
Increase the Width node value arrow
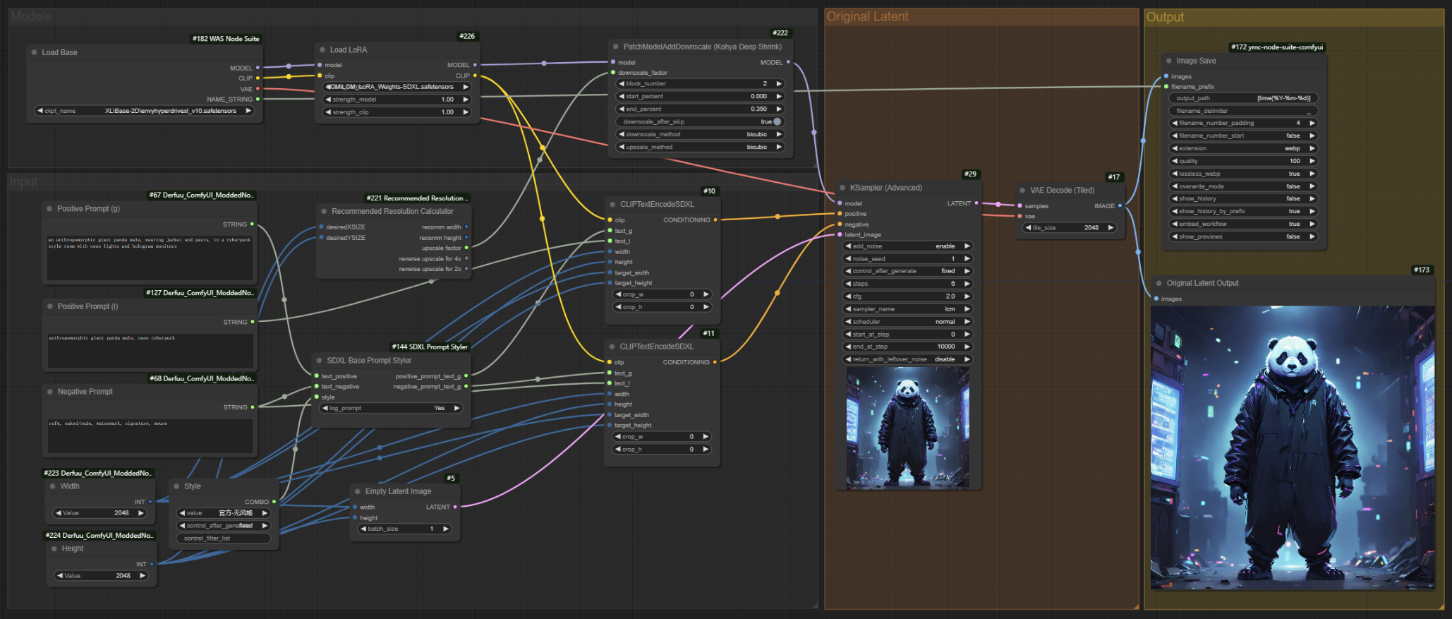pos(141,513)
